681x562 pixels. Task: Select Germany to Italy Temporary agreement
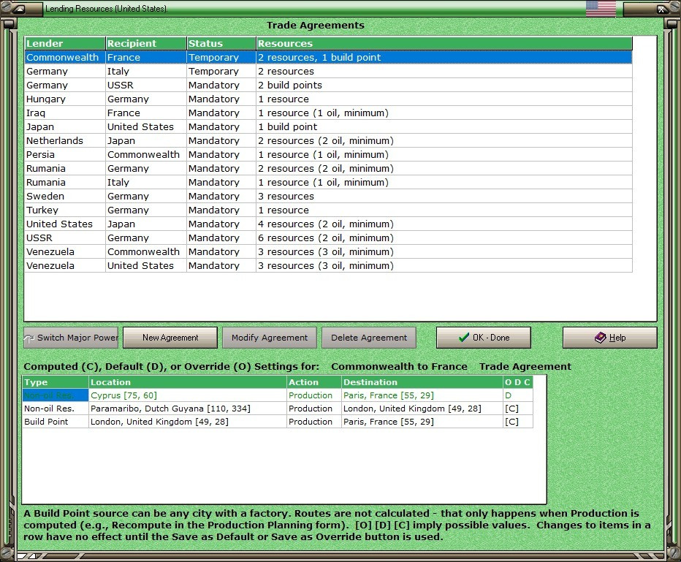point(328,71)
